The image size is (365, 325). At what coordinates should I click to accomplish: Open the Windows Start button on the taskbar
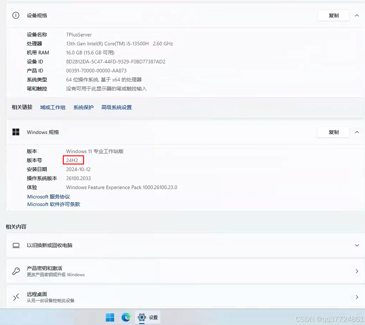click(x=110, y=317)
